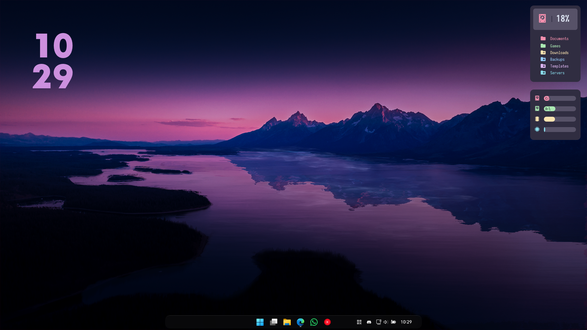This screenshot has width=587, height=330.
Task: Click the pink C: drive disk icon
Action: (537, 98)
